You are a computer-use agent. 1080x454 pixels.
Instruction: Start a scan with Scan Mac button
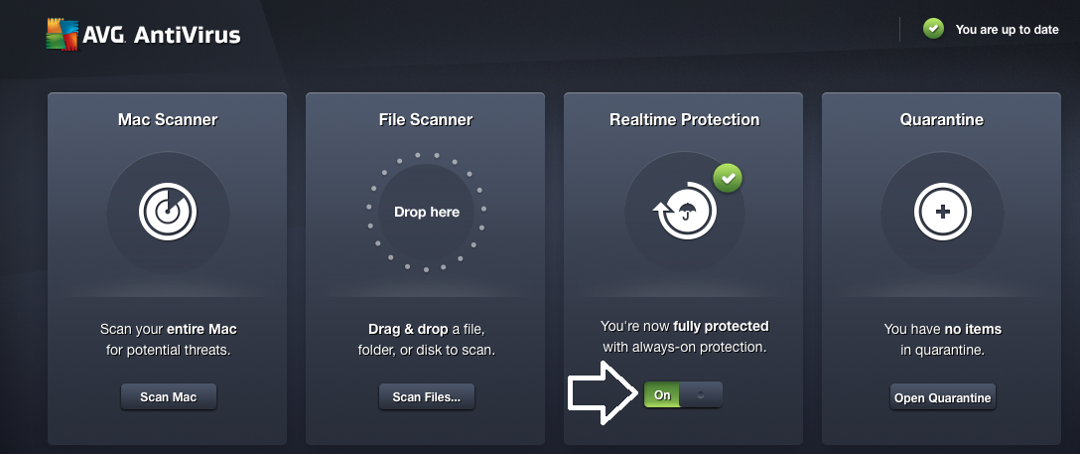pos(169,396)
